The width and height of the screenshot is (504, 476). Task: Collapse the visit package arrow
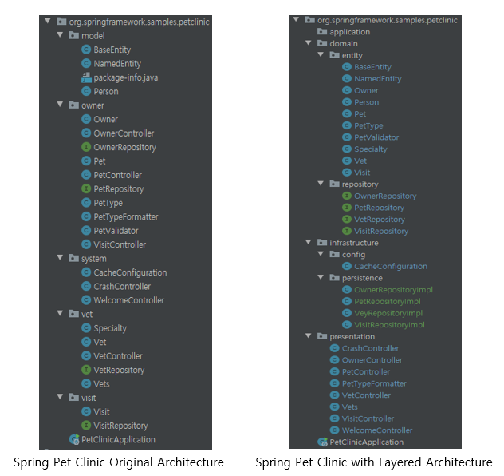click(60, 397)
